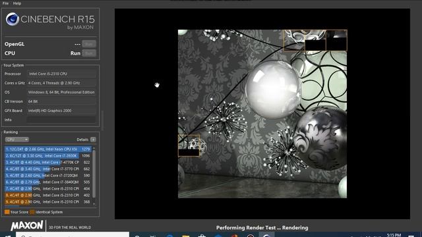422x237 pixels.
Task: Select ranking row 4 Core i7-3770 662
Action: pyautogui.click(x=48, y=169)
